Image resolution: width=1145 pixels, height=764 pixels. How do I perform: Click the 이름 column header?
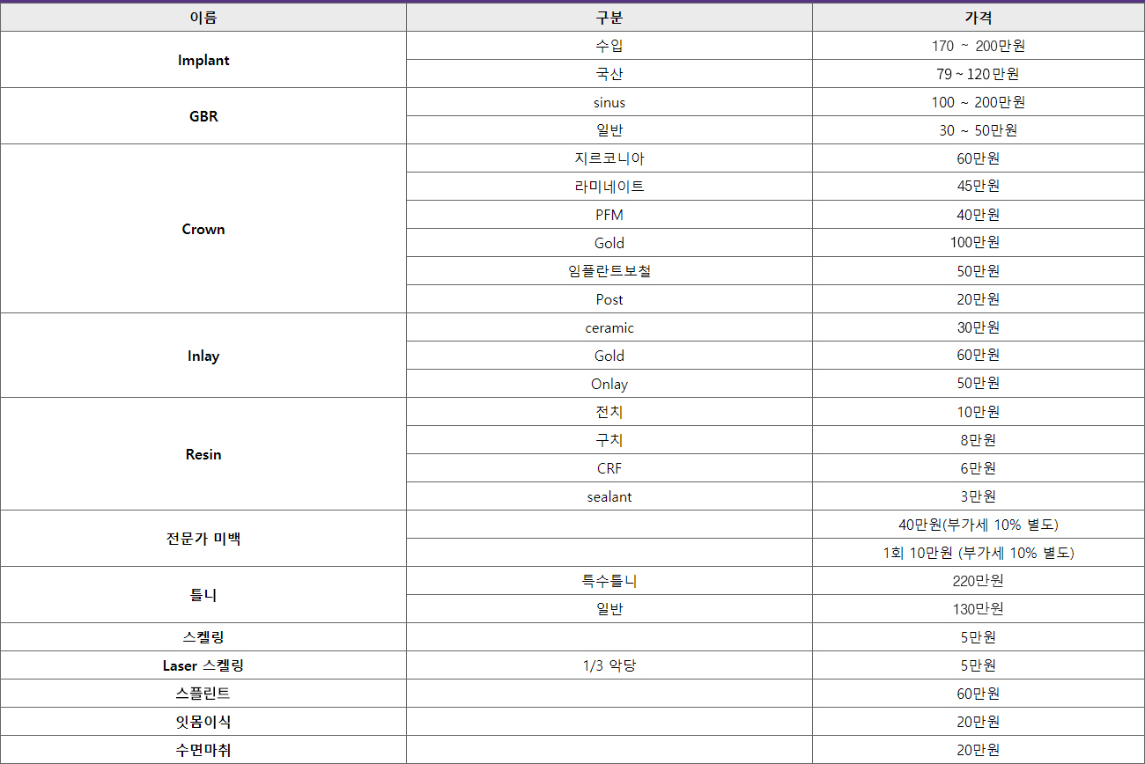(203, 18)
